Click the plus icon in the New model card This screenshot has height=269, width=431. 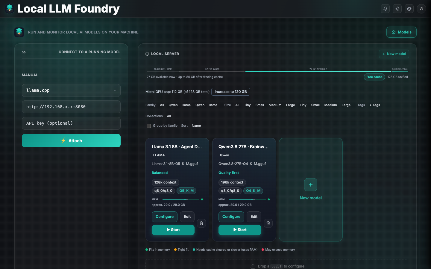click(x=311, y=185)
